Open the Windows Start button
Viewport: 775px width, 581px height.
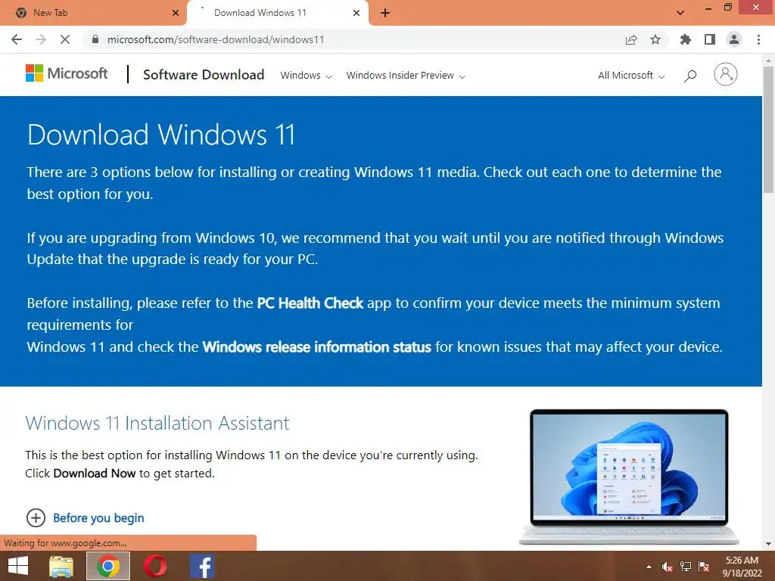click(x=18, y=566)
